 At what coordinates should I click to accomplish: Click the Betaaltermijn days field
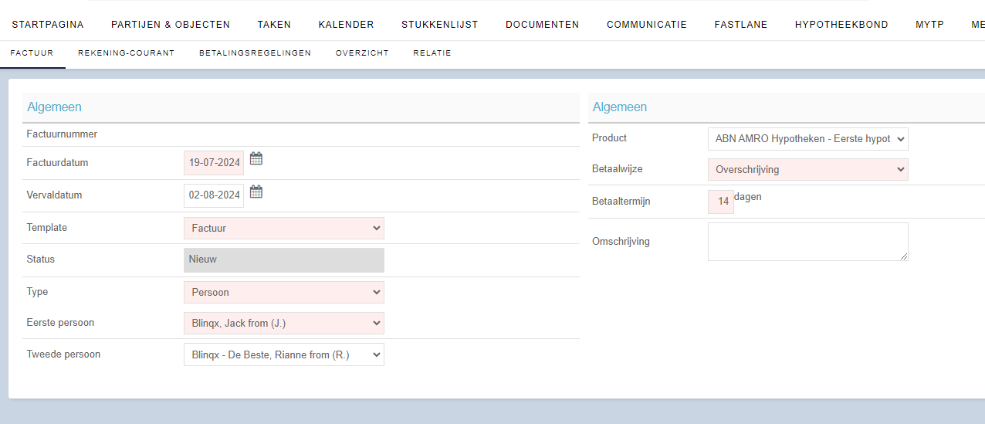721,202
